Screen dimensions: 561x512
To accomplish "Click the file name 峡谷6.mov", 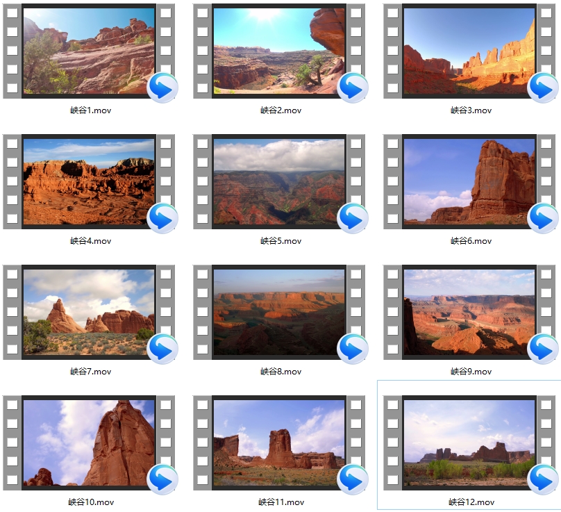I will (471, 241).
